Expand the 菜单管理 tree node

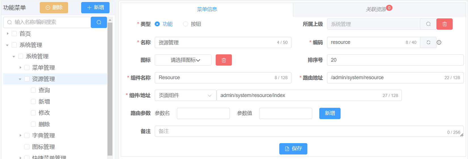[x=20, y=68]
